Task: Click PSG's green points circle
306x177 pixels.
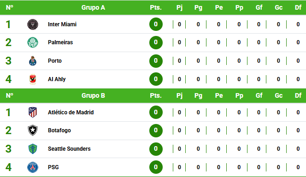Action: click(156, 167)
